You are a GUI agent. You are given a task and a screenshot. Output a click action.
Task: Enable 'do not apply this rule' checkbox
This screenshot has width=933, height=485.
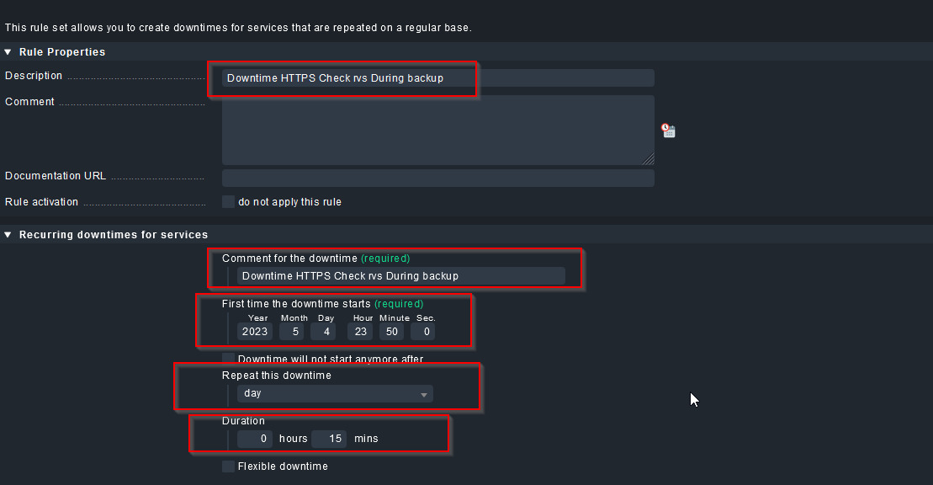228,202
